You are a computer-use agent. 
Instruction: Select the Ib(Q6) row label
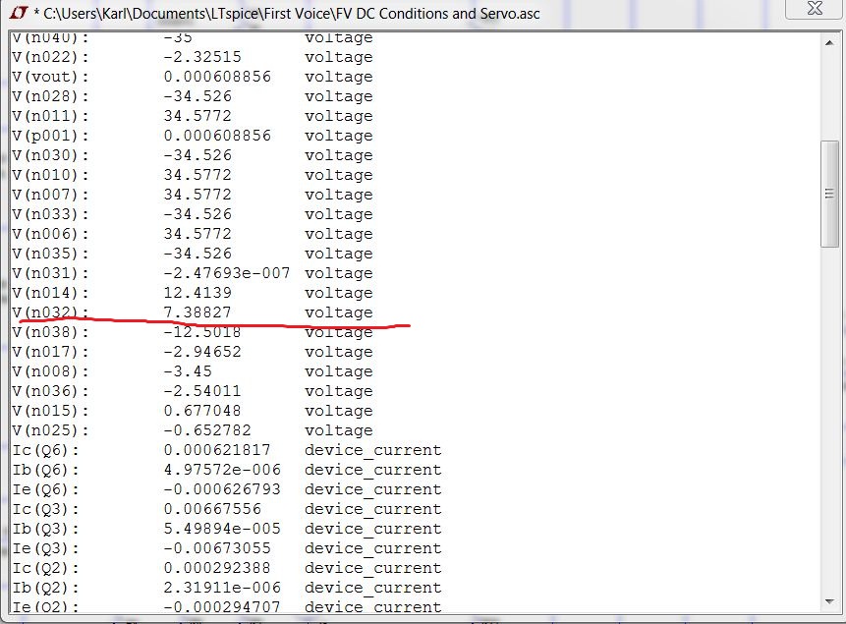[x=45, y=470]
